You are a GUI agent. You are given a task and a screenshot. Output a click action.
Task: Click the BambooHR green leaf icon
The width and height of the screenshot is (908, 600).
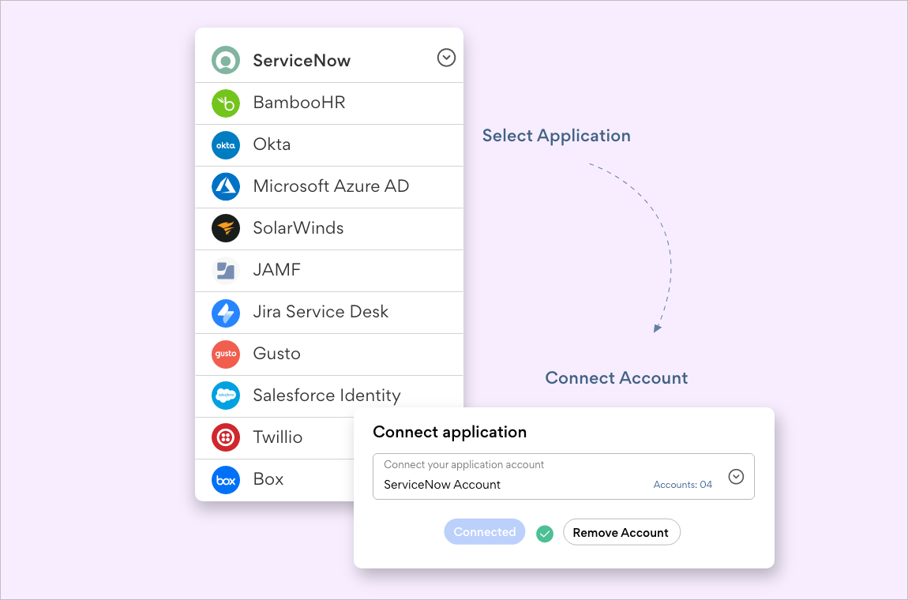pos(226,103)
